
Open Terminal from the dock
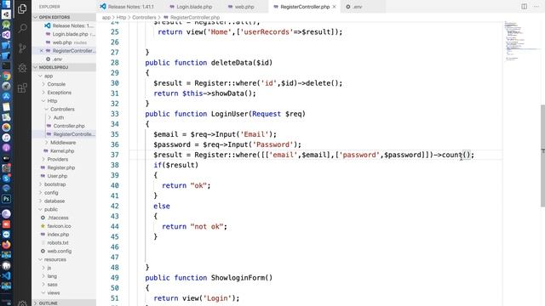(6, 65)
